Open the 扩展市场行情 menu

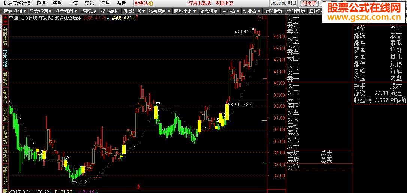pyautogui.click(x=17, y=3)
